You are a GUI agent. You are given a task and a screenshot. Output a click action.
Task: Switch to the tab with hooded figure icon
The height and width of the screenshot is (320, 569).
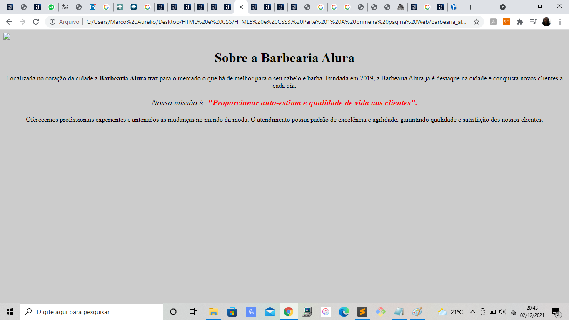coord(400,7)
